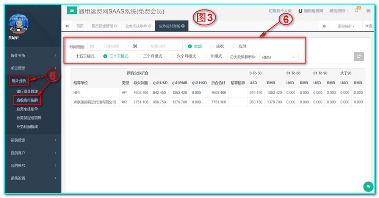Click the 结算信息 column header

[x=238, y=83]
